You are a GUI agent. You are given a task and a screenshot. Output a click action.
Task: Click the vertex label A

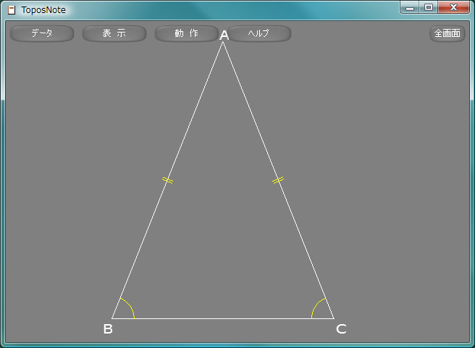tap(224, 35)
